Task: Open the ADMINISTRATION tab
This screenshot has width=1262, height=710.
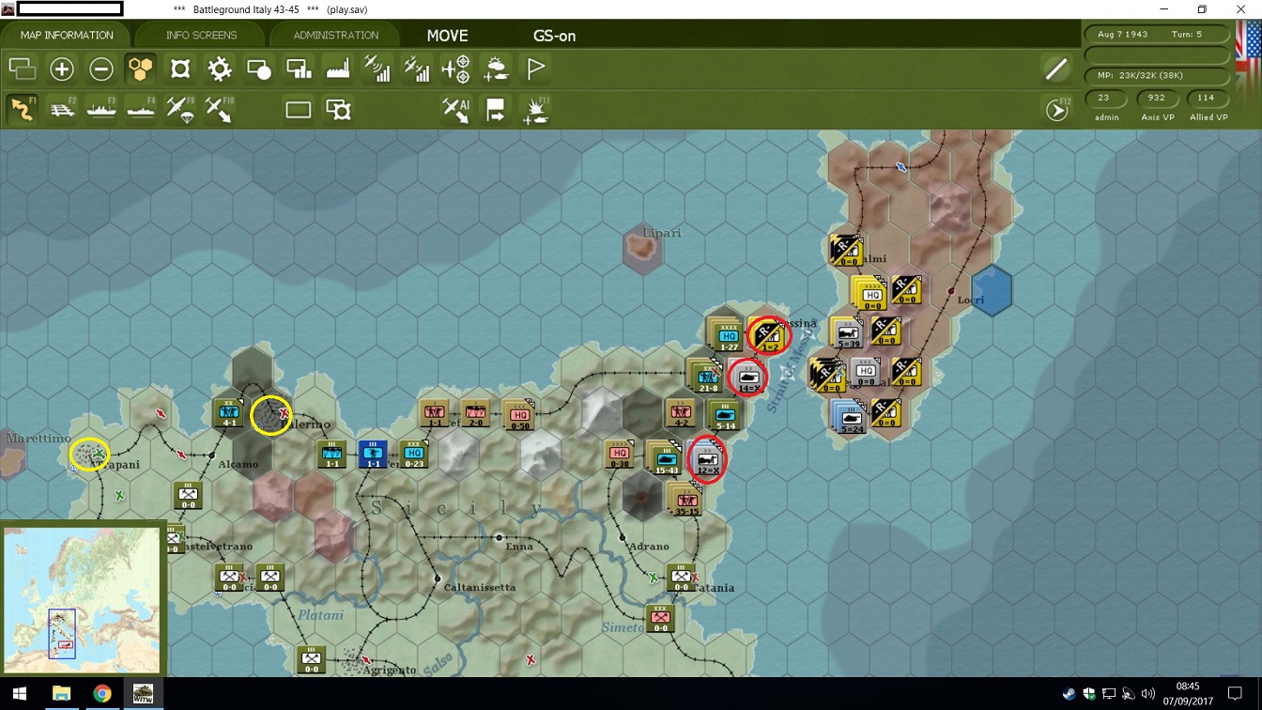Action: click(335, 36)
